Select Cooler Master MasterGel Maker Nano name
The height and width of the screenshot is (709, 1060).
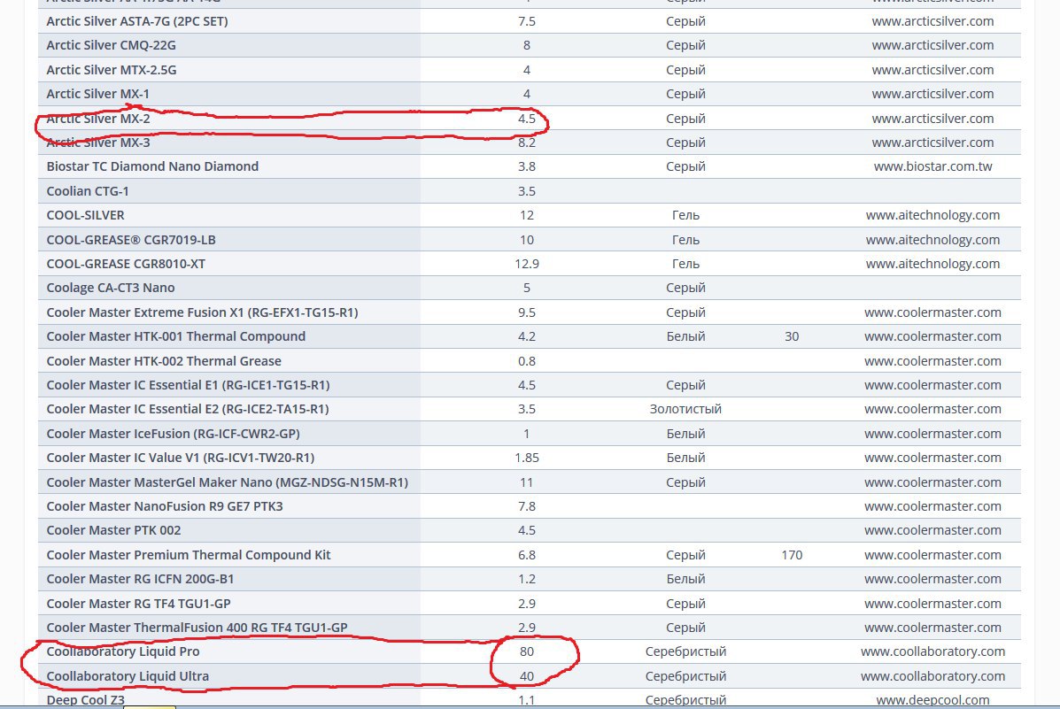click(227, 482)
